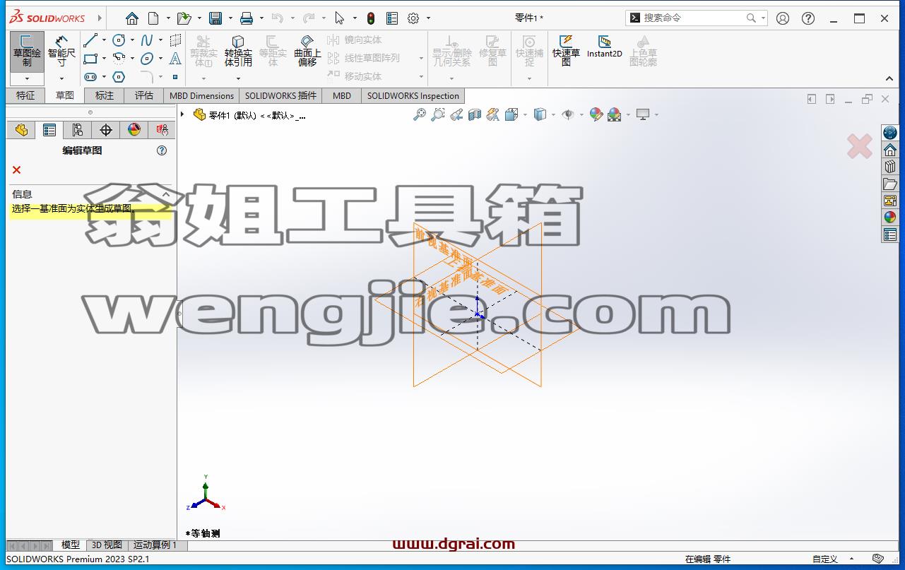Screen dimensions: 905x570
Task: Select the Line sketch tool
Action: [x=90, y=40]
